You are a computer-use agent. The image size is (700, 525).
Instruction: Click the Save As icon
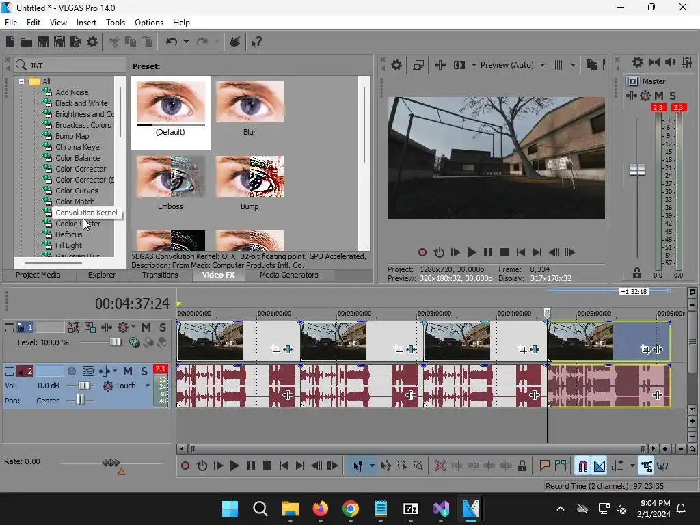point(59,42)
